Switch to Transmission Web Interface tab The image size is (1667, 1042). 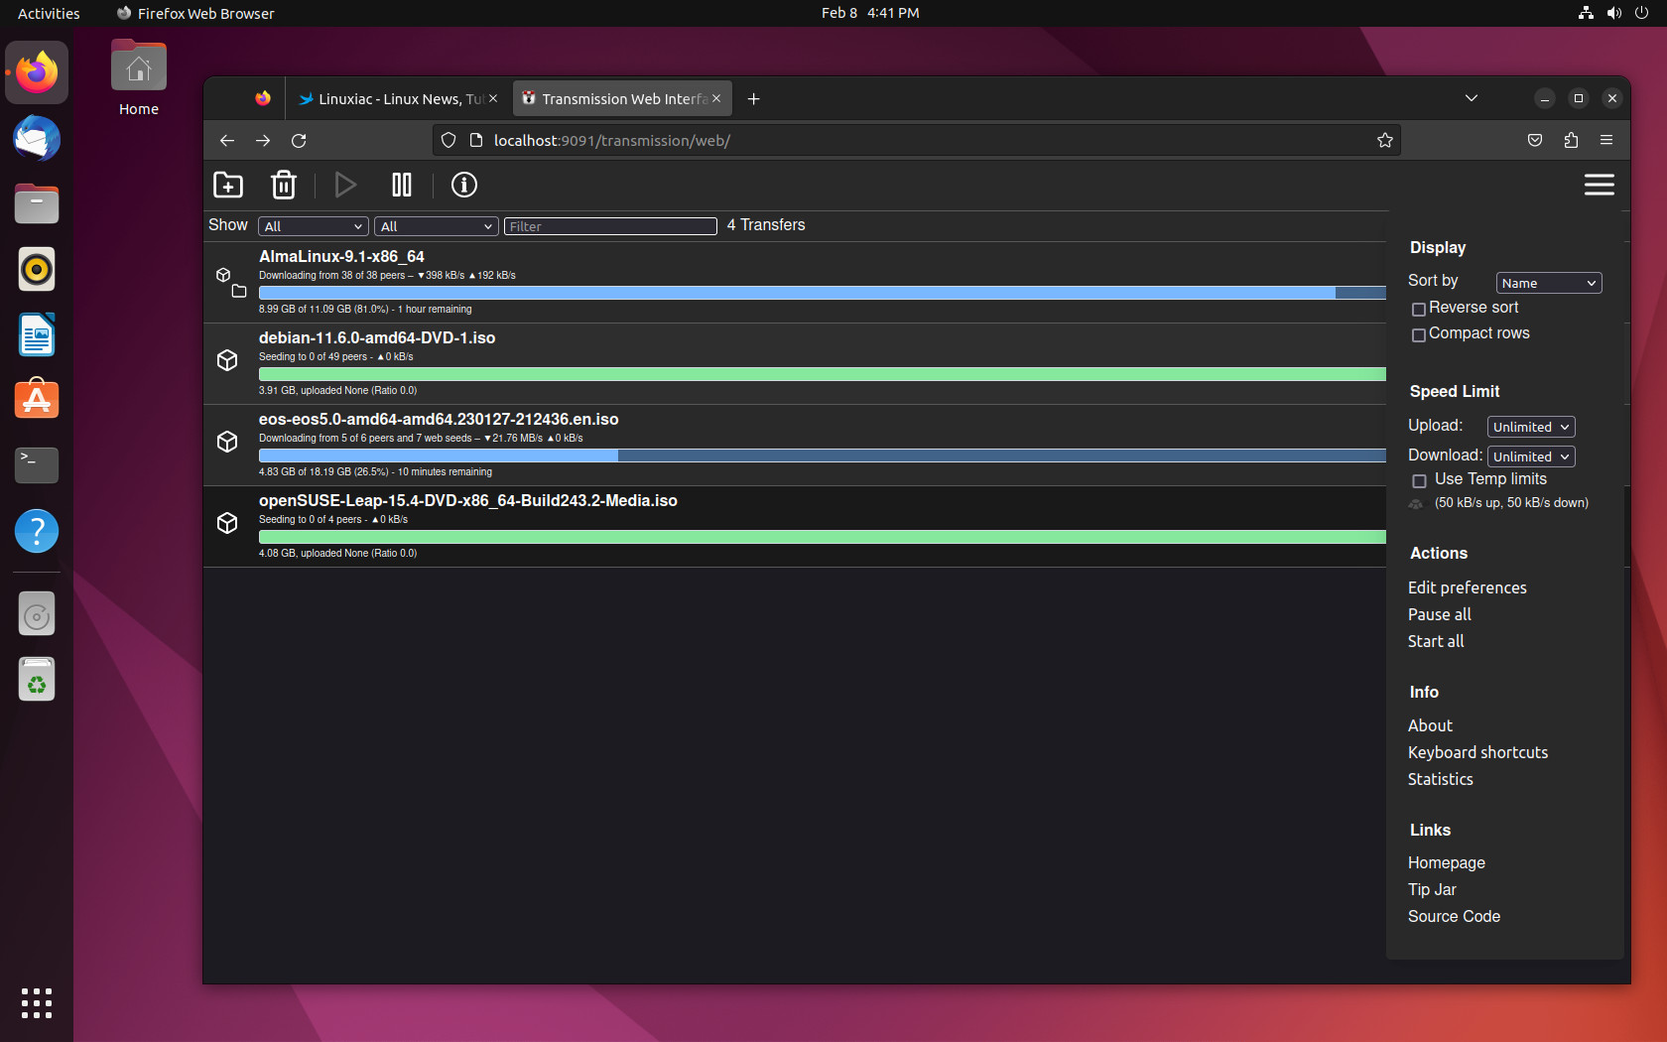click(622, 98)
